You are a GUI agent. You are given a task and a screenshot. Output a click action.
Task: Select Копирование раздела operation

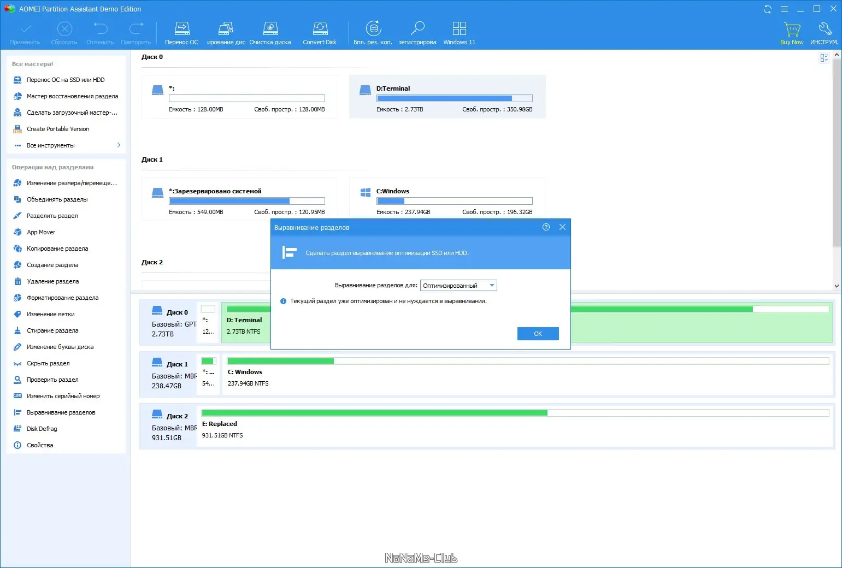point(66,248)
